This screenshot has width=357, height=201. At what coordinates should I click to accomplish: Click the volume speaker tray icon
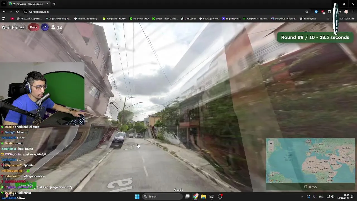pyautogui.click(x=333, y=197)
